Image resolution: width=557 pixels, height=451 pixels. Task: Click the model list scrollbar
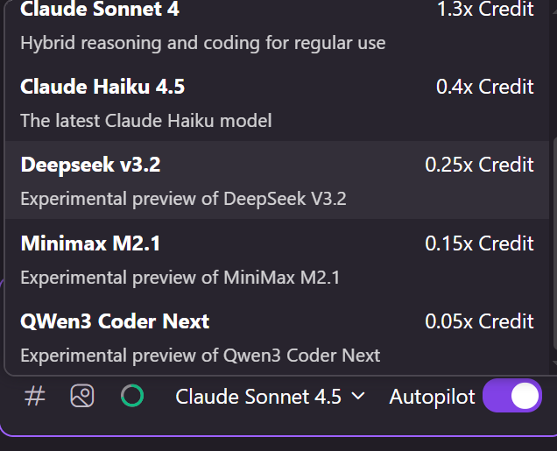(553, 245)
